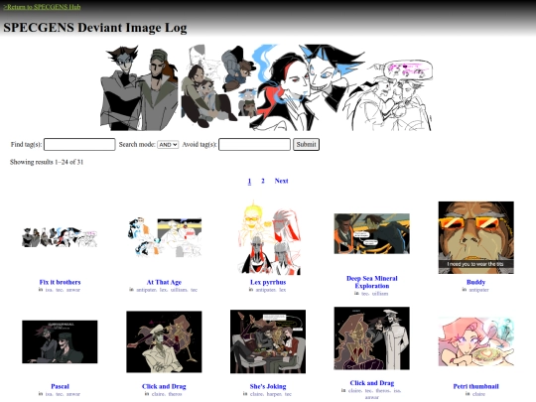Open the At That Age title link
Screen dimensions: 536x402
(x=164, y=282)
